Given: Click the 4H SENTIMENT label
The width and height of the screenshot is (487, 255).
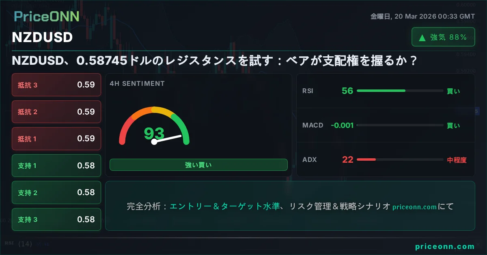Looking at the screenshot, I should click(x=137, y=83).
